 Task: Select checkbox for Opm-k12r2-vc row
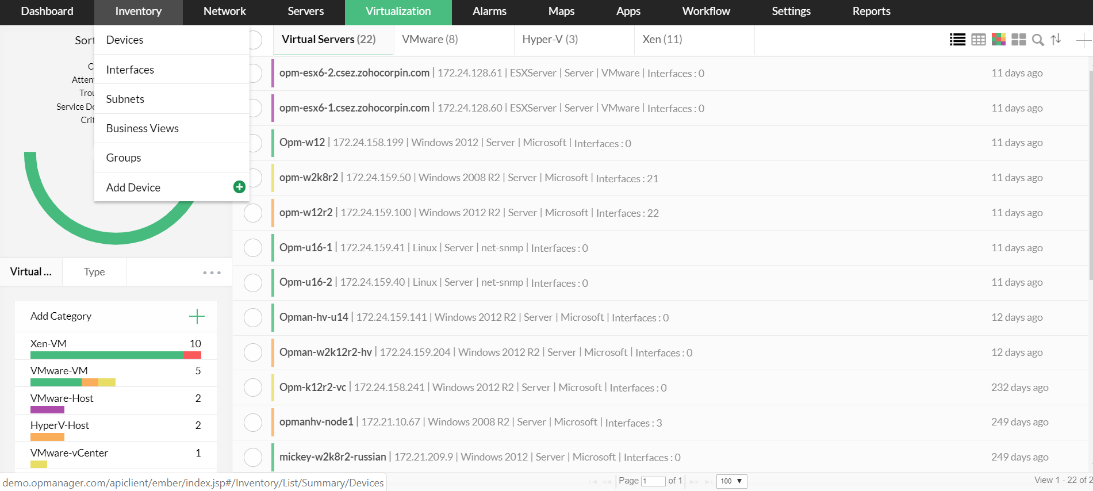coord(253,388)
